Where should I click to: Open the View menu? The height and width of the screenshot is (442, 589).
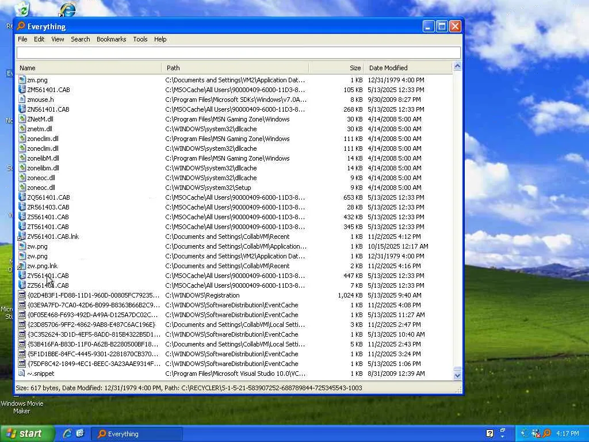[58, 39]
